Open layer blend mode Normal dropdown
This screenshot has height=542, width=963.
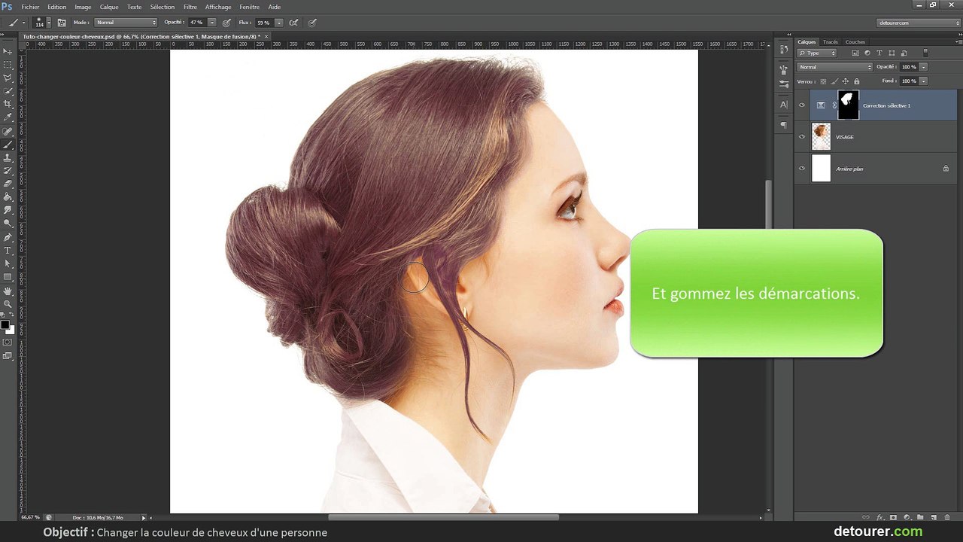pyautogui.click(x=835, y=67)
